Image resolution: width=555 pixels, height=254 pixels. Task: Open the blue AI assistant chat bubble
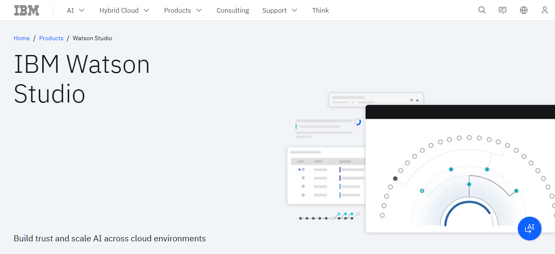click(530, 229)
